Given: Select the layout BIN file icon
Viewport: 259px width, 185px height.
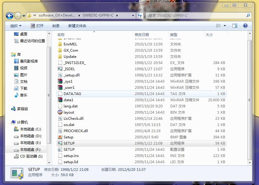Looking at the screenshot, I should [x=60, y=112].
